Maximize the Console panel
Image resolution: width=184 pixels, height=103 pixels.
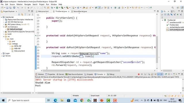[182, 74]
